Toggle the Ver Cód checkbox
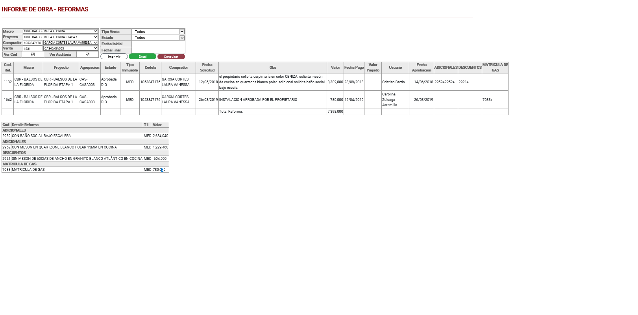The image size is (638, 315). click(33, 55)
